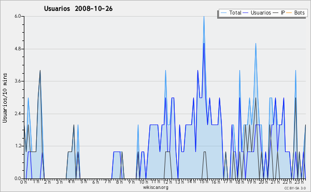The image size is (311, 192).
Task: Click the orange Bots legend line
Action: pos(289,13)
